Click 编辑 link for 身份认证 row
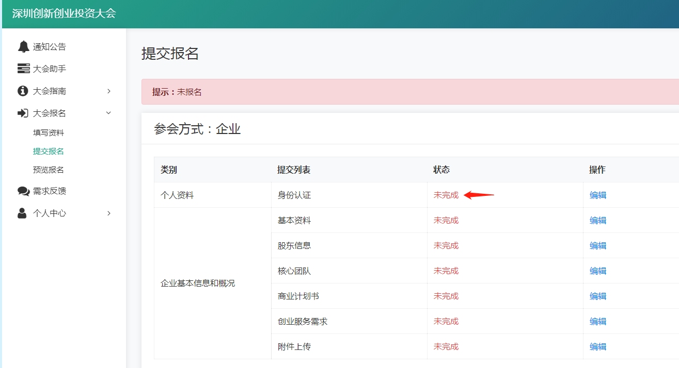 coord(598,195)
